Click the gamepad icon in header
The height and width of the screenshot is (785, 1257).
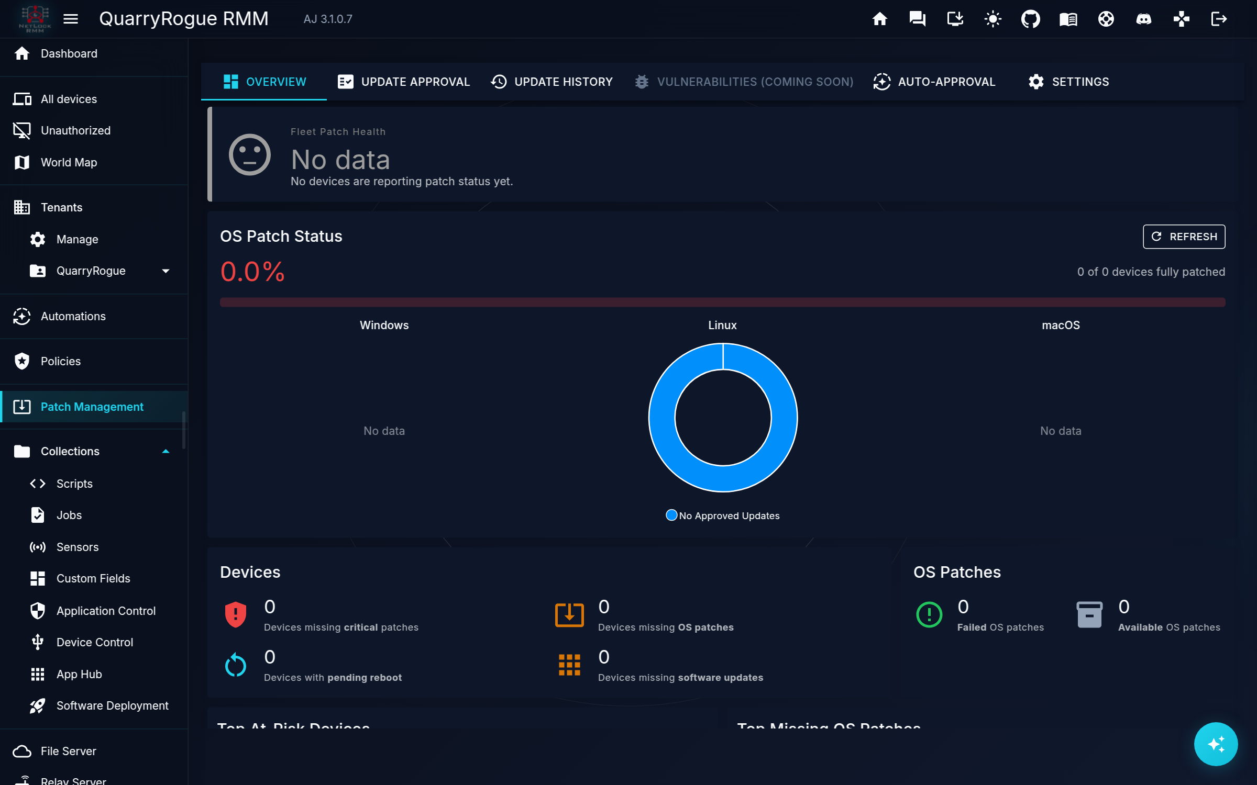[1181, 19]
